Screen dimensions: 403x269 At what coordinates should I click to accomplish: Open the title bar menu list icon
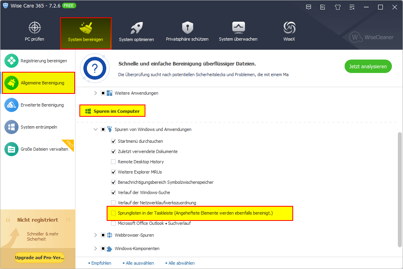click(x=352, y=7)
